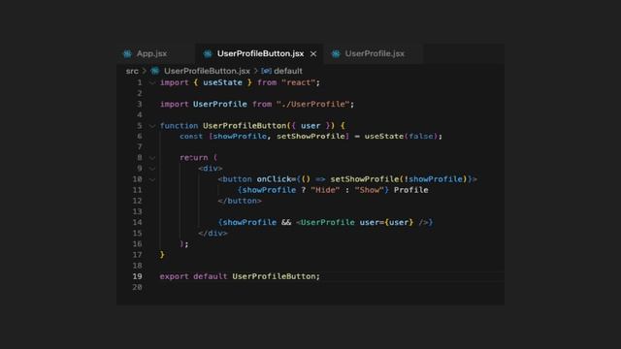Click the "react" string on line 1
Screen dimensions: 621x349
[x=298, y=82]
